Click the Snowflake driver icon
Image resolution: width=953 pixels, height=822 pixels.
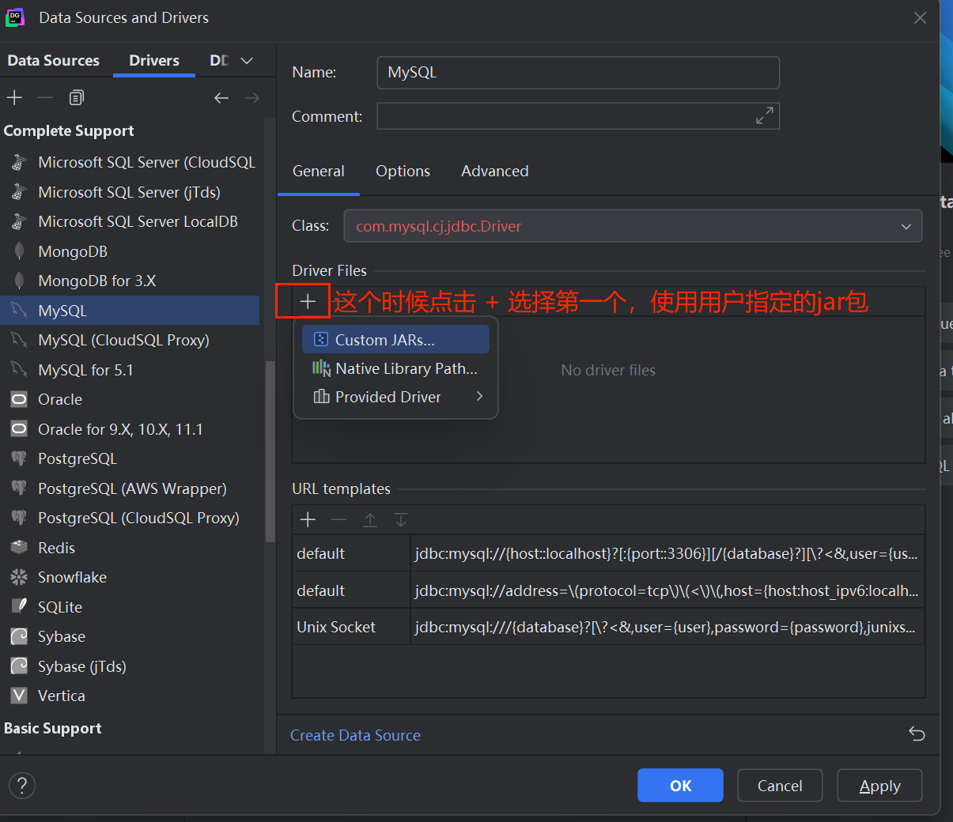19,578
